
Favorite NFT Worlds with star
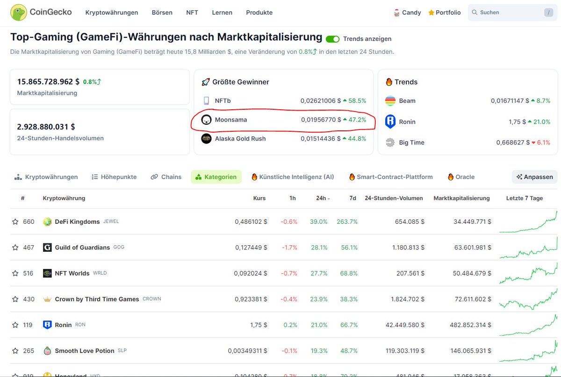(15, 273)
